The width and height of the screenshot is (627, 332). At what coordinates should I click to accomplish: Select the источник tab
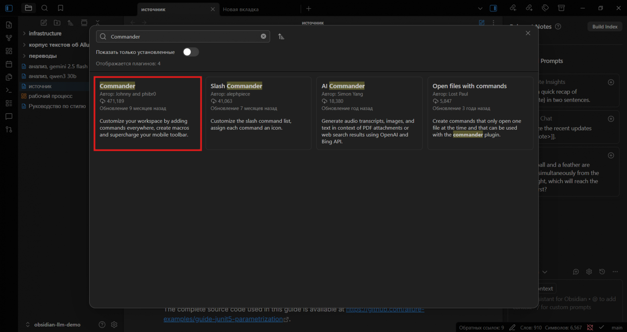pyautogui.click(x=173, y=9)
